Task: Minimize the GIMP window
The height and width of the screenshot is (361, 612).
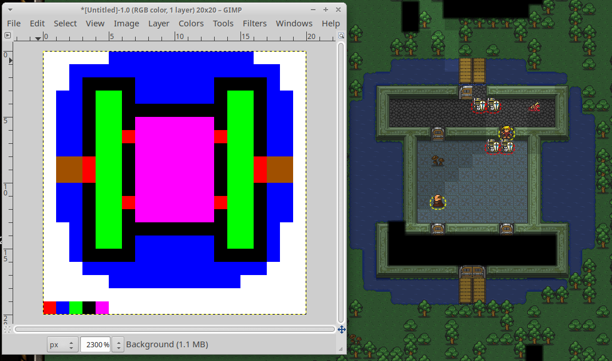Action: 313,10
